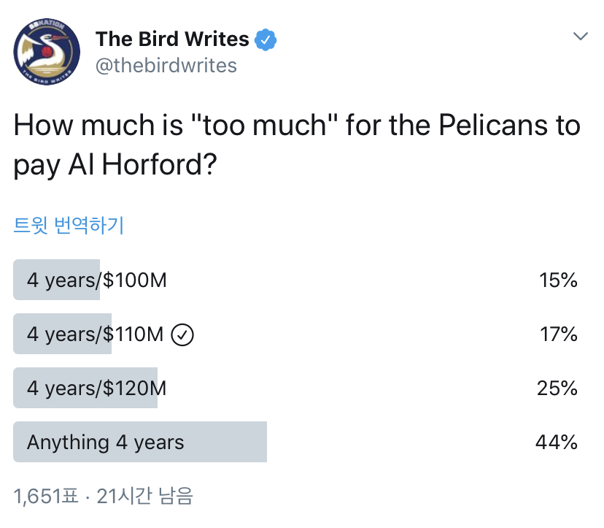This screenshot has width=604, height=528.
Task: Click the checkmark icon beside $110M
Action: tap(182, 334)
